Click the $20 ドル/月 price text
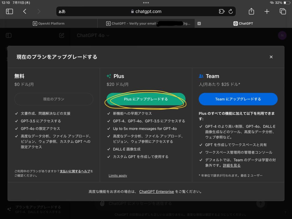This screenshot has width=292, height=219. tap(117, 84)
